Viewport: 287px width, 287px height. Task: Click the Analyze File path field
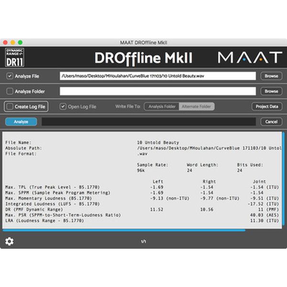158,76
